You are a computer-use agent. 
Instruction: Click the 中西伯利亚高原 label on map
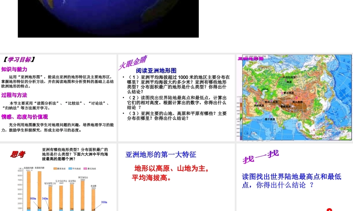point(289,79)
